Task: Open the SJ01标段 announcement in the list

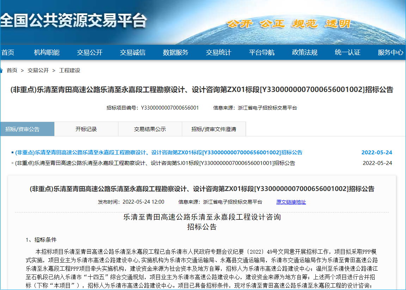Action: pos(155,163)
